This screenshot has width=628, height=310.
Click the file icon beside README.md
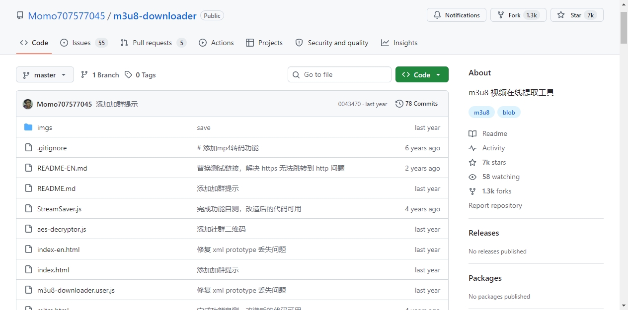coord(28,188)
